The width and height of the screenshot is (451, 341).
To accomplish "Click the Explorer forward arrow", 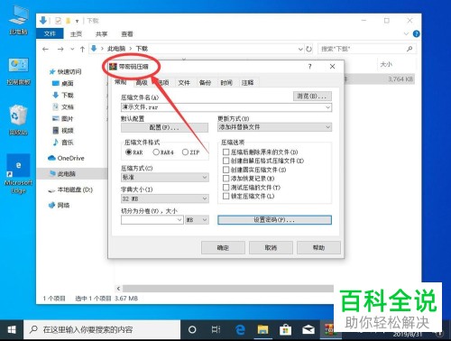I will click(60, 49).
